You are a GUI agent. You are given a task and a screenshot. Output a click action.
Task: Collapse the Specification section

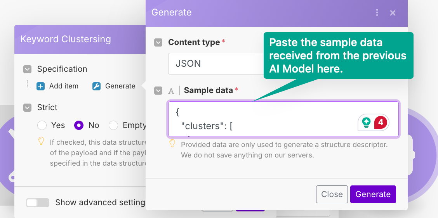point(27,69)
